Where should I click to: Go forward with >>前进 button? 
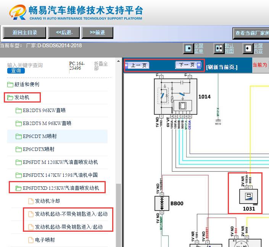tap(97, 32)
